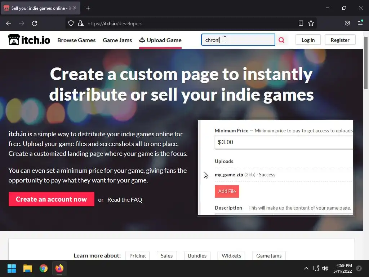Open the Windows Start menu
Screen dimensions: 369x277
(x=12, y=268)
